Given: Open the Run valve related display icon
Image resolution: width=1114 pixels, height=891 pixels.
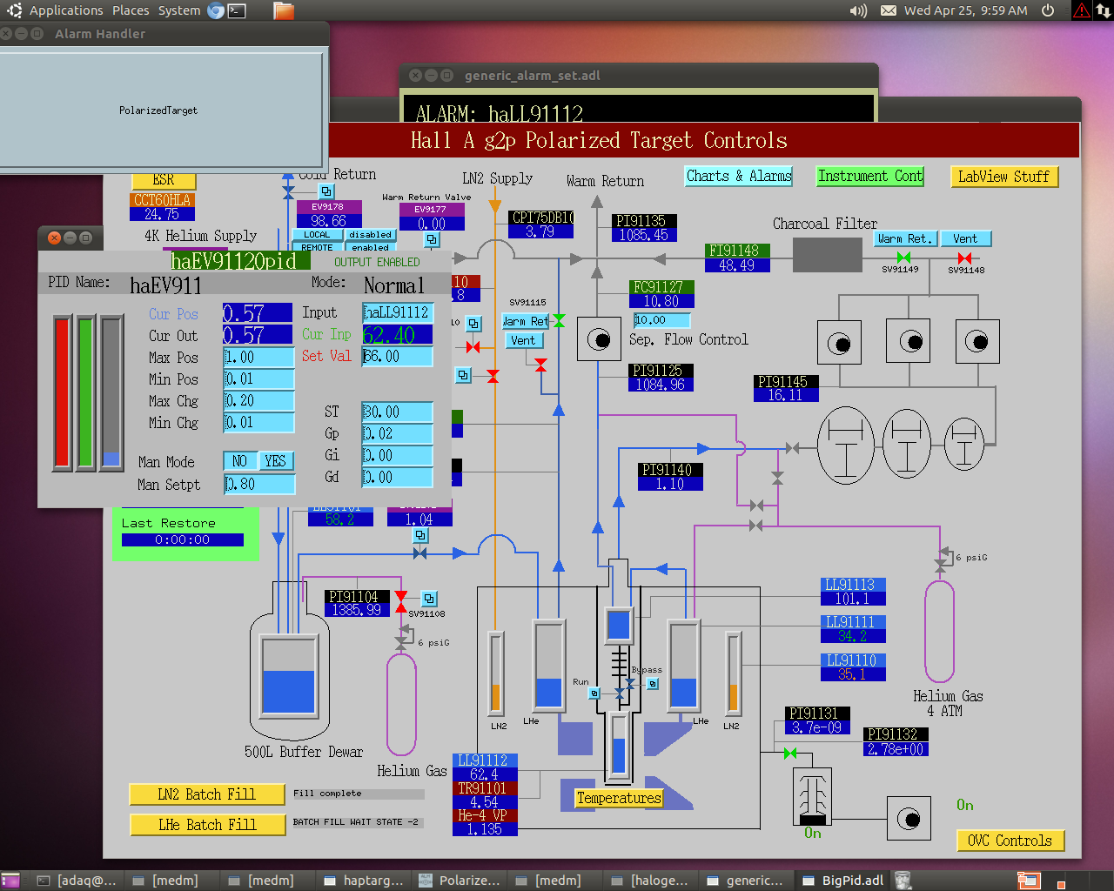Looking at the screenshot, I should click(594, 693).
